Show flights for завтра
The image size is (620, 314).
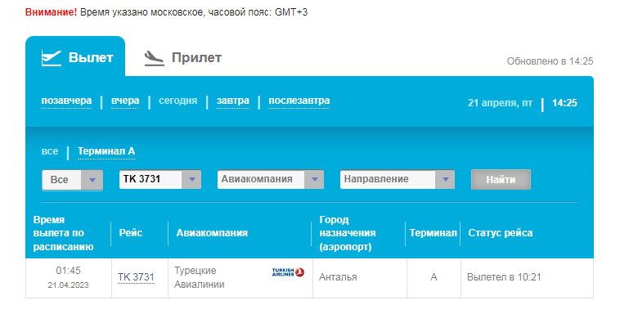233,101
